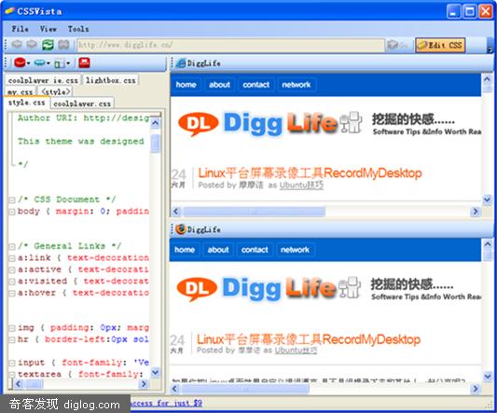Click the red save icon in CSS toolbar
The height and width of the screenshot is (413, 497).
[84, 62]
